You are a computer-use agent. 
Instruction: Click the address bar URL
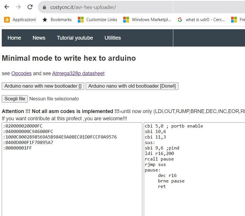coord(83,7)
